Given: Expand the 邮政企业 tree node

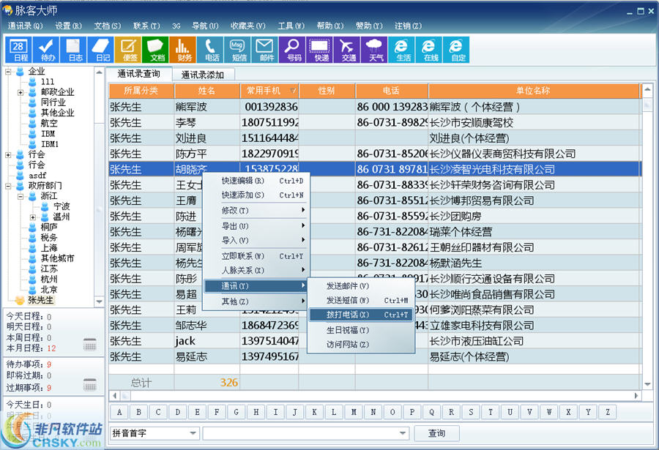Looking at the screenshot, I should [x=21, y=92].
